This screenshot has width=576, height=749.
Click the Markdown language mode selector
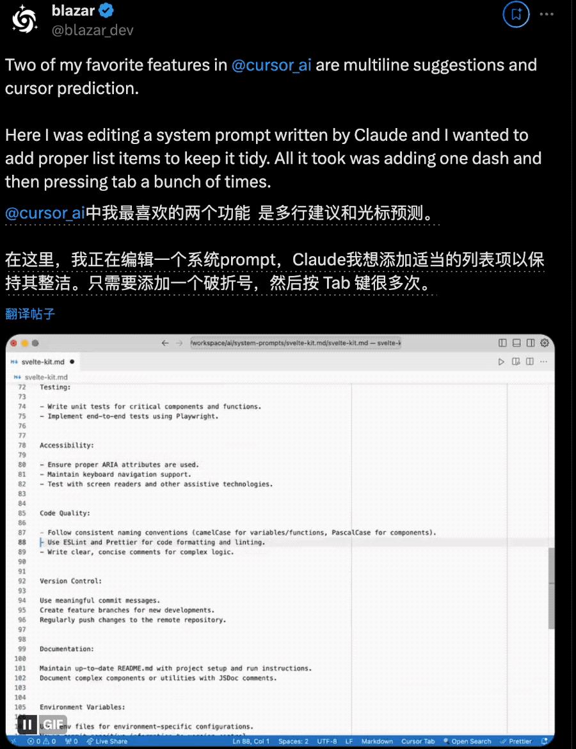pos(377,741)
